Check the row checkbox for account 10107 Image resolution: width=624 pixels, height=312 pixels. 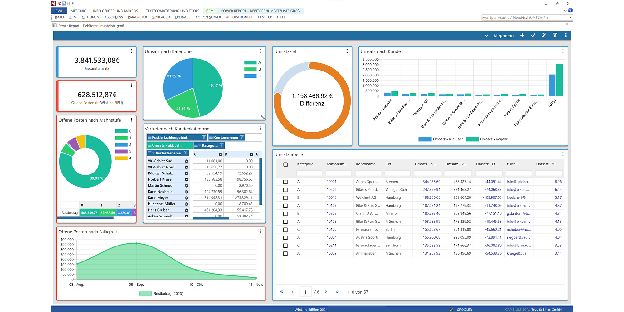[x=285, y=206]
